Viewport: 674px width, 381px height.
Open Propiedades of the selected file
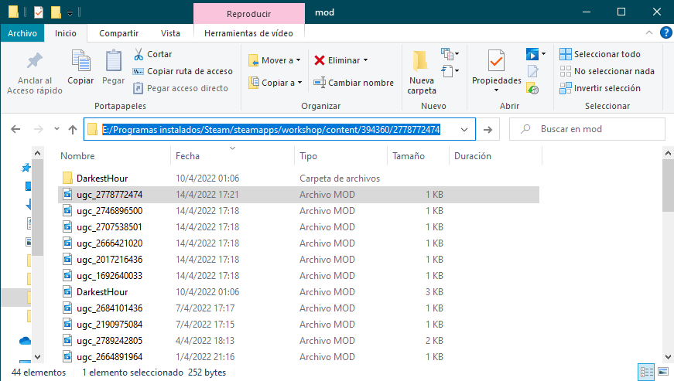pos(497,67)
